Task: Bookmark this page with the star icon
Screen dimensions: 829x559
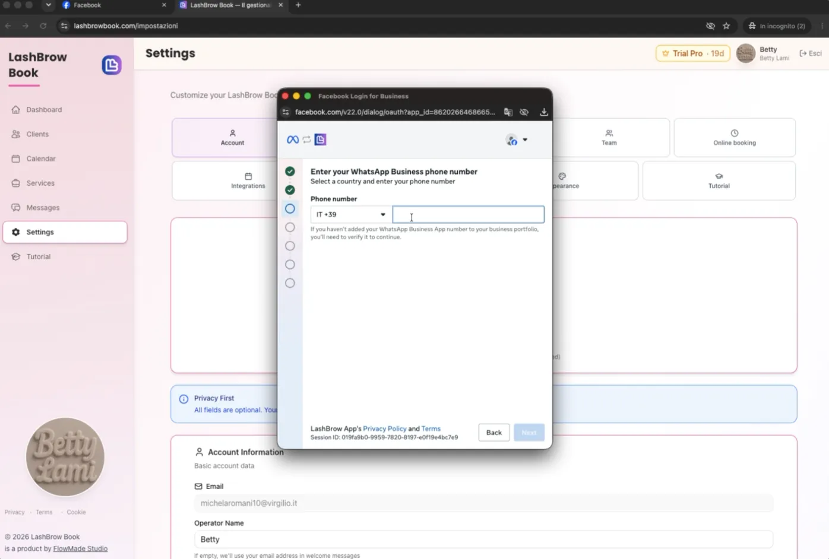Action: (x=726, y=26)
